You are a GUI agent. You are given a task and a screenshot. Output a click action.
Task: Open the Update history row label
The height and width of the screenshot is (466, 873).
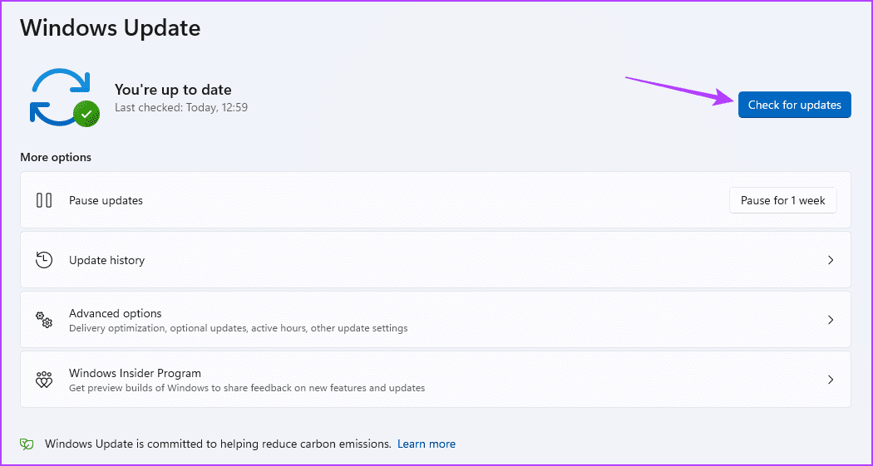tap(107, 260)
